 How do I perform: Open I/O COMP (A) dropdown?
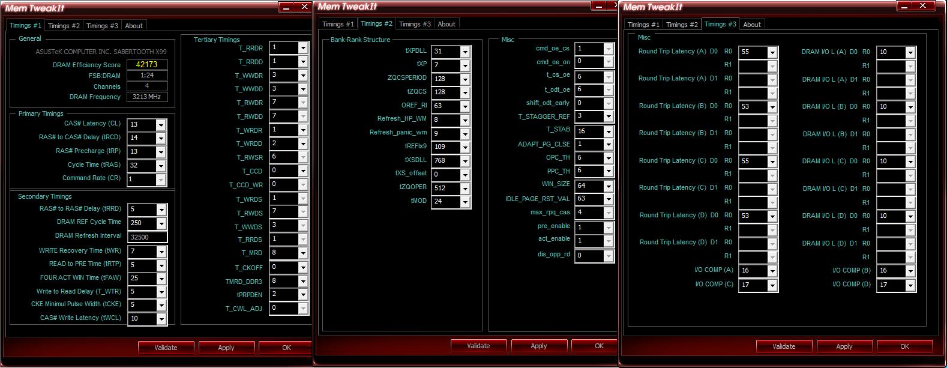coord(772,271)
